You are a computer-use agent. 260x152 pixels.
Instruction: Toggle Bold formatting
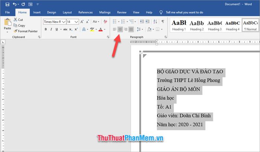46,29
